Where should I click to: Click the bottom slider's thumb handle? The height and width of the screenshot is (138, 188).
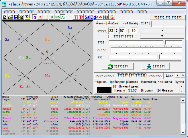159,57
